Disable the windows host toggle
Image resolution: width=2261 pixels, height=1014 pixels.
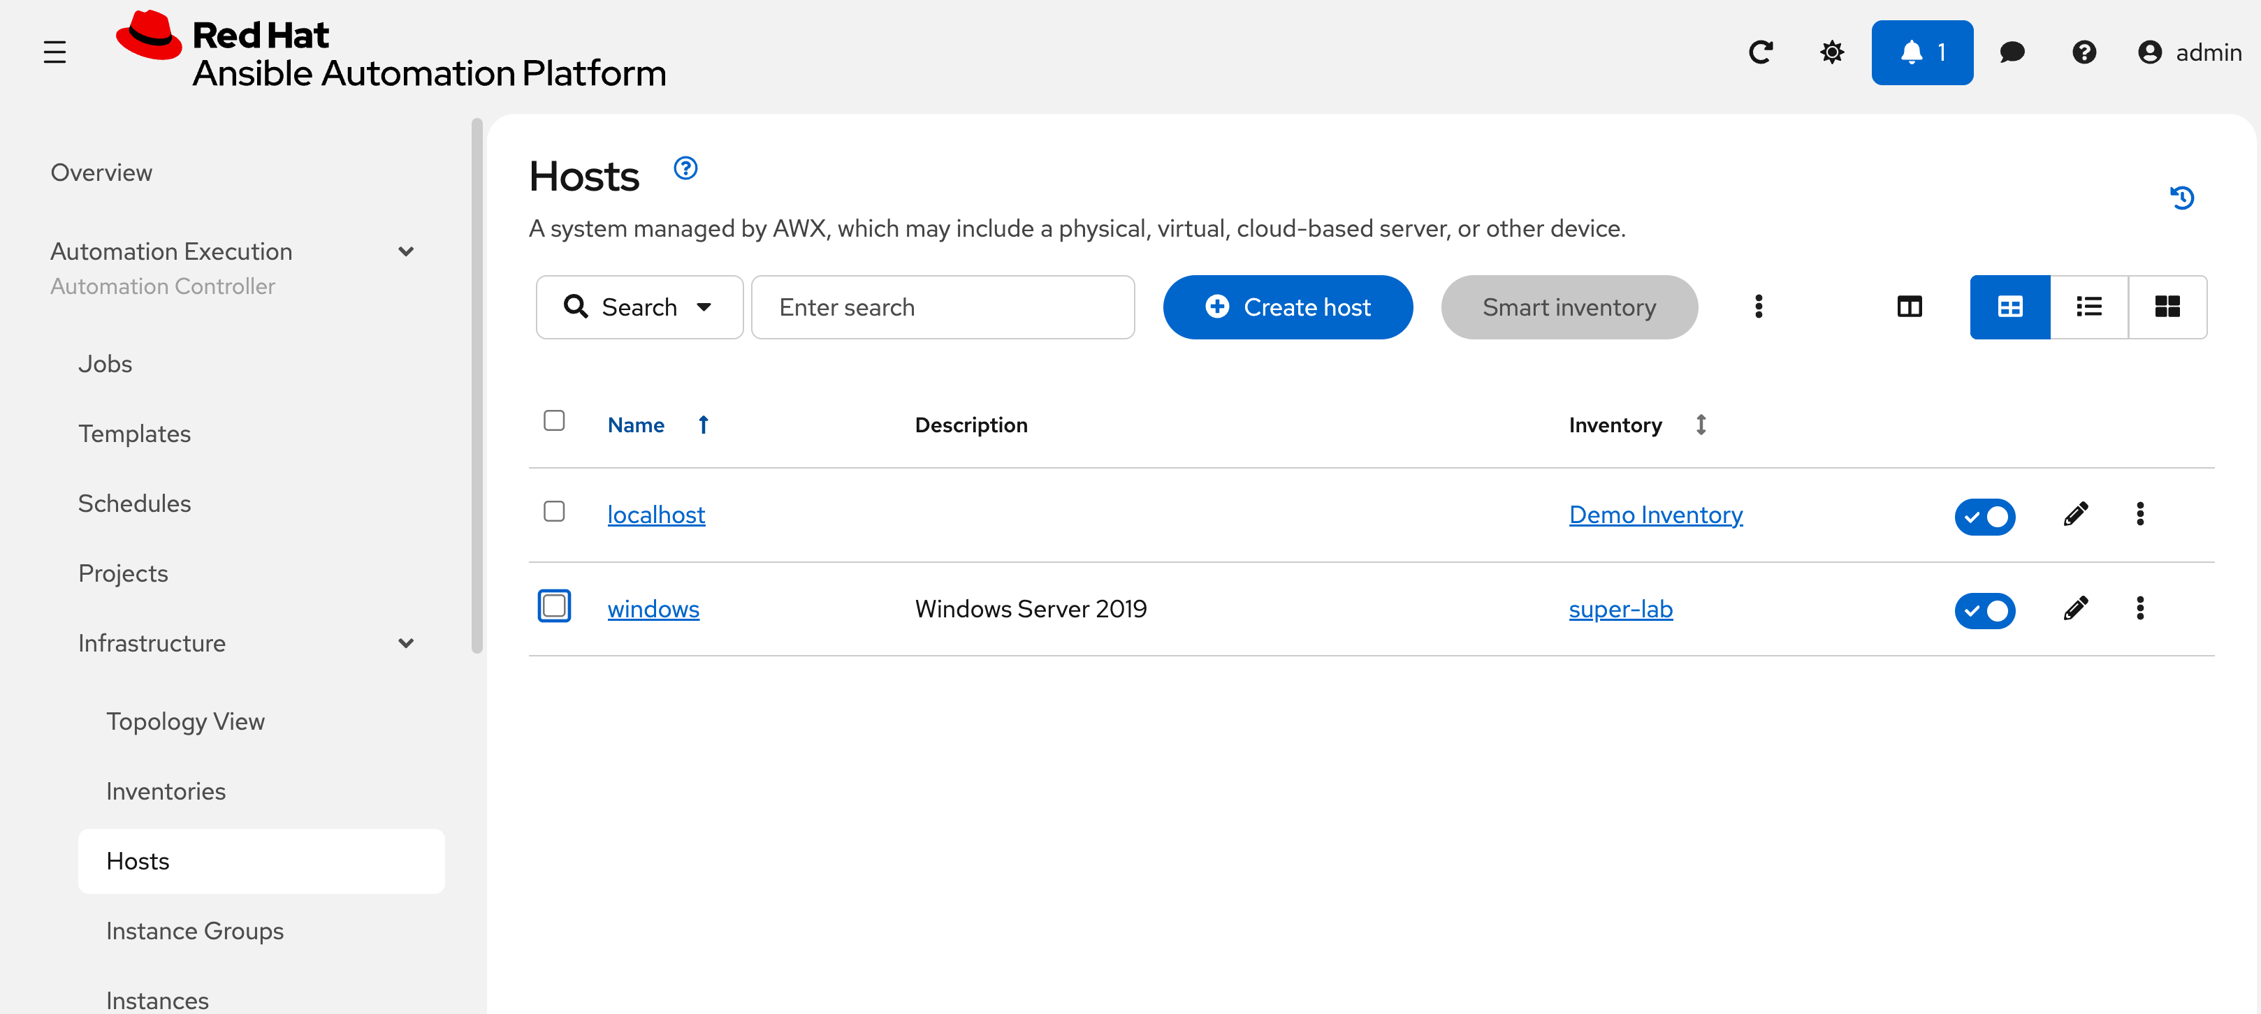1984,610
